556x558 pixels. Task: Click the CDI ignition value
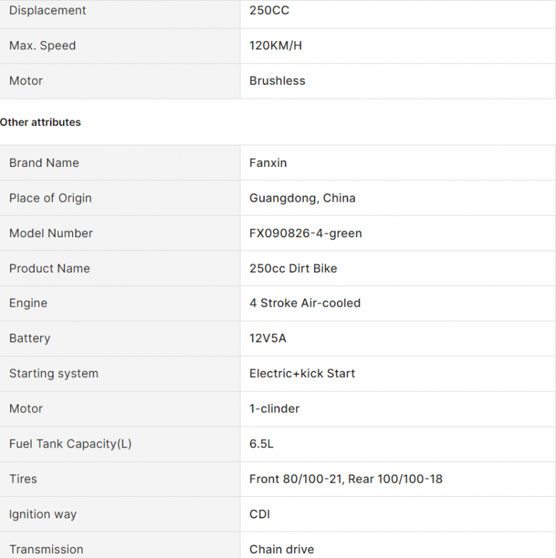[x=259, y=514]
